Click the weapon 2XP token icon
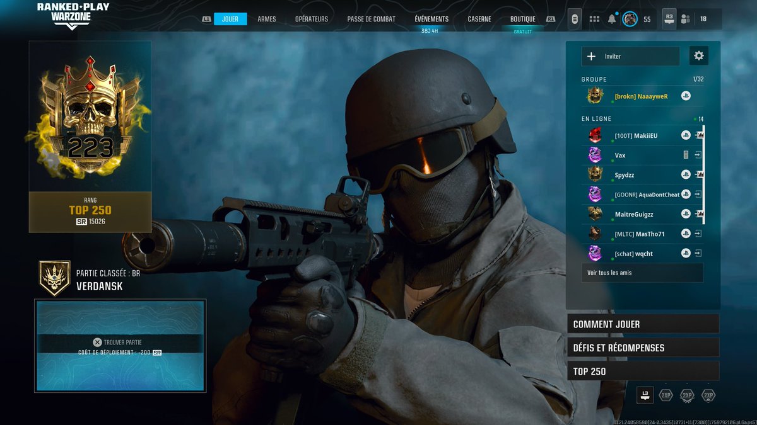757x425 pixels. coord(687,395)
